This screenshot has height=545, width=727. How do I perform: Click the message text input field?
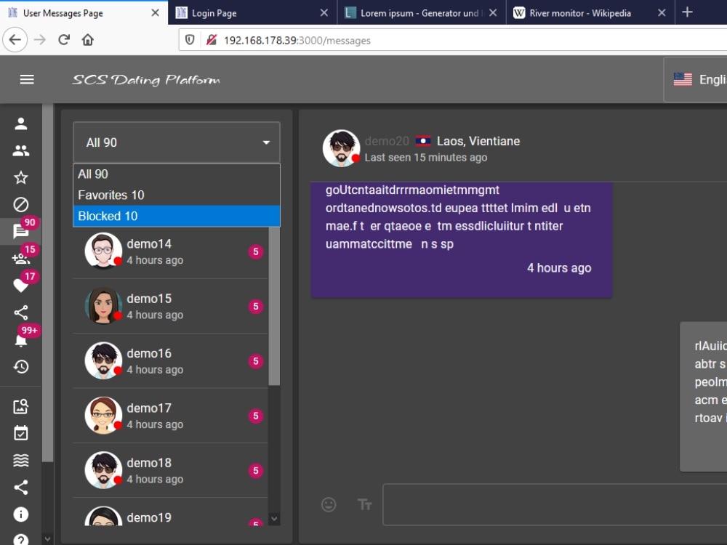555,505
